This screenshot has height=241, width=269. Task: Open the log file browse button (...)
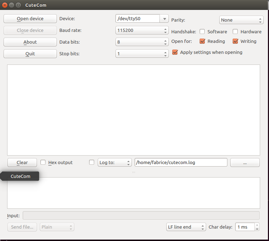click(245, 163)
